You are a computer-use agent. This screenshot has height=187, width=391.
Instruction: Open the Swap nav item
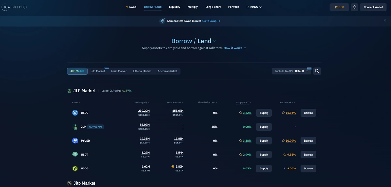131,7
